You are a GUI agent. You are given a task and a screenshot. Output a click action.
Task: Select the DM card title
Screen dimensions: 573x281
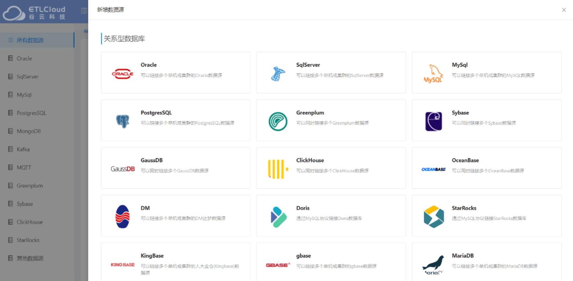coord(145,208)
